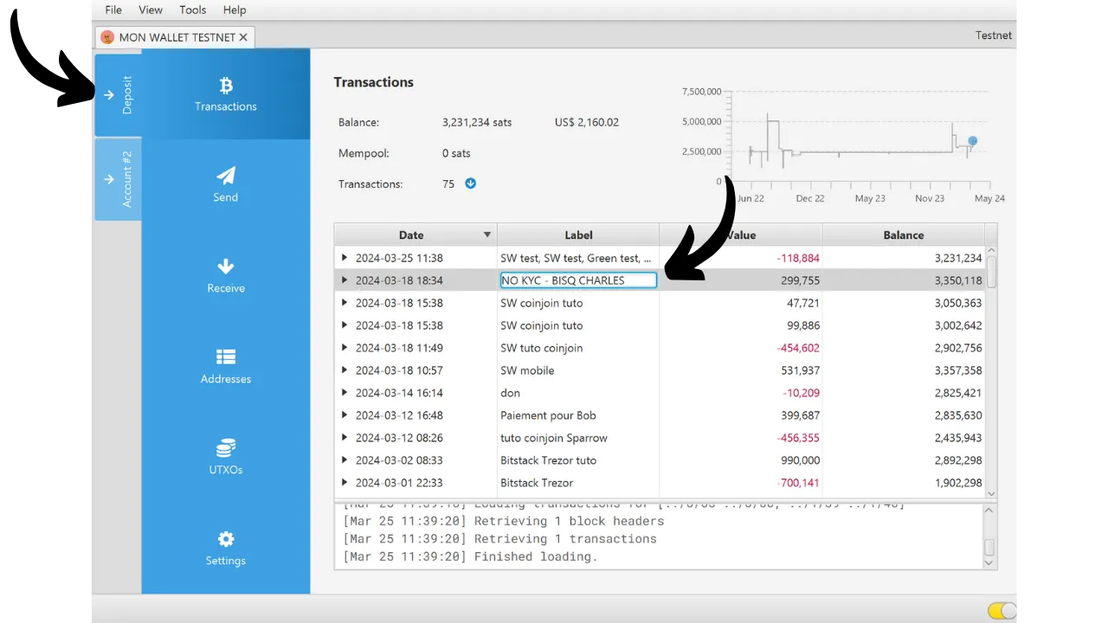Sort by the Date column header arrow
Screen dimensions: 1108x623
pos(486,234)
